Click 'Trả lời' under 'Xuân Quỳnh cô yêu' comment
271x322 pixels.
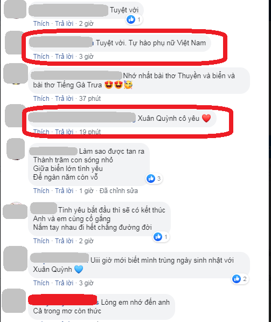pos(64,132)
